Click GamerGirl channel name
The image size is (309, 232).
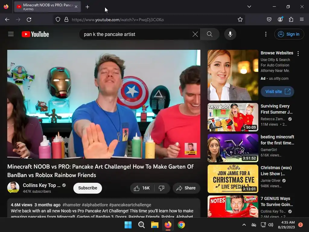(269, 150)
